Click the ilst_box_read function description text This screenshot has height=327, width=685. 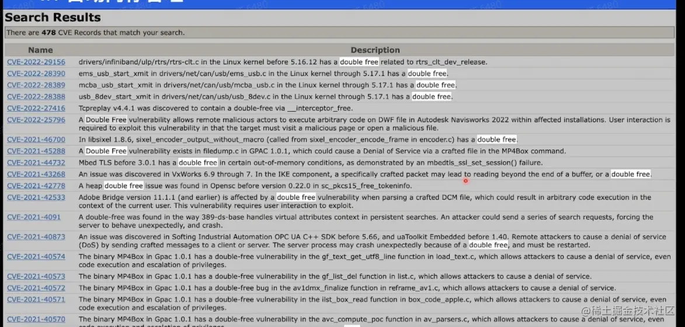373,304
